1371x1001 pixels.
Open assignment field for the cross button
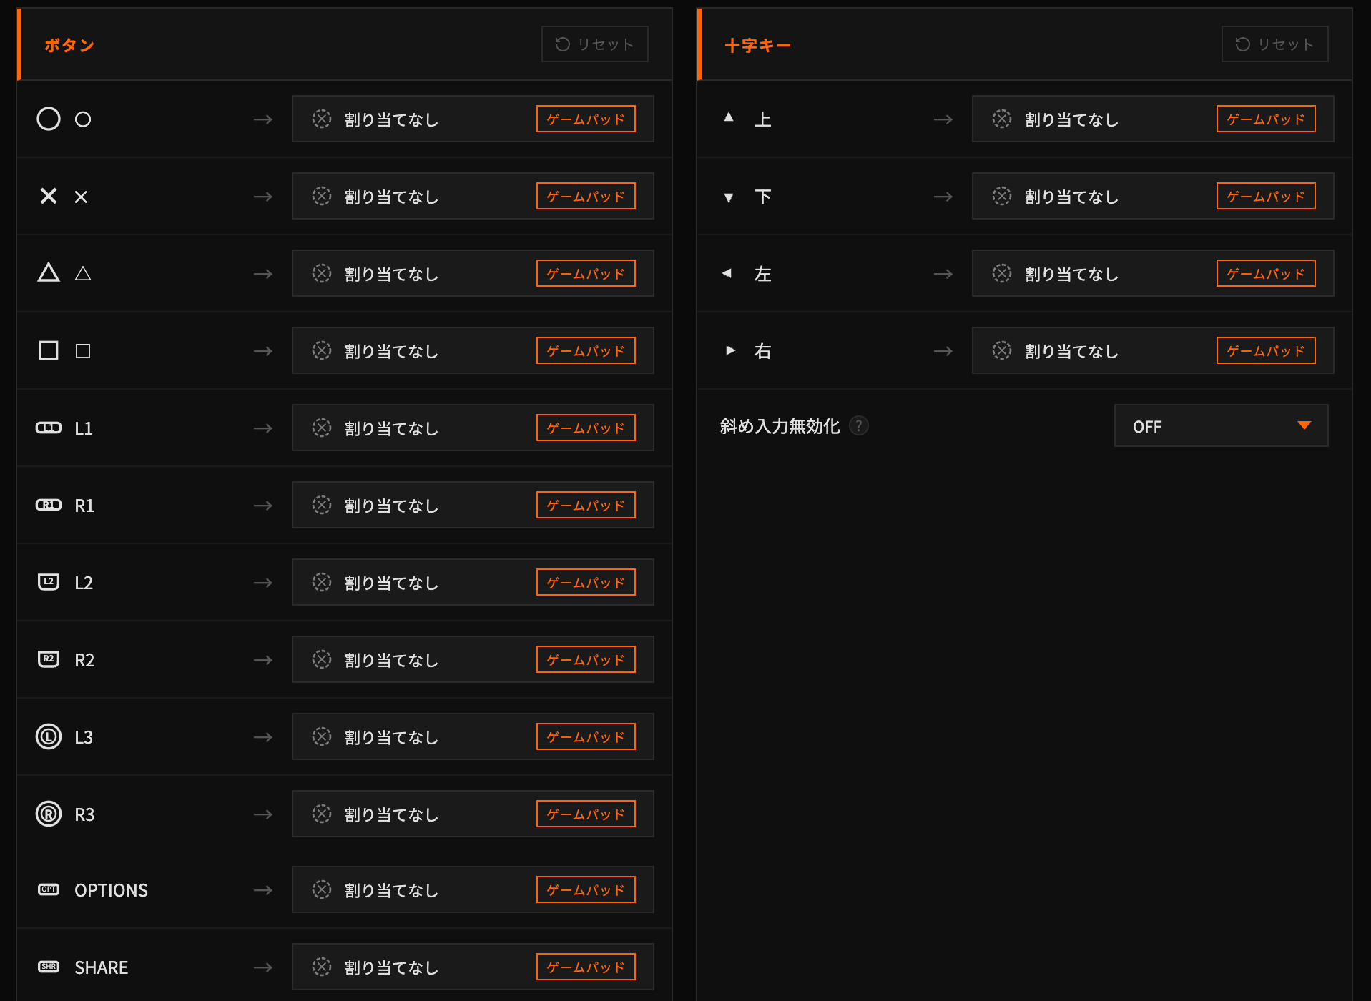point(413,196)
